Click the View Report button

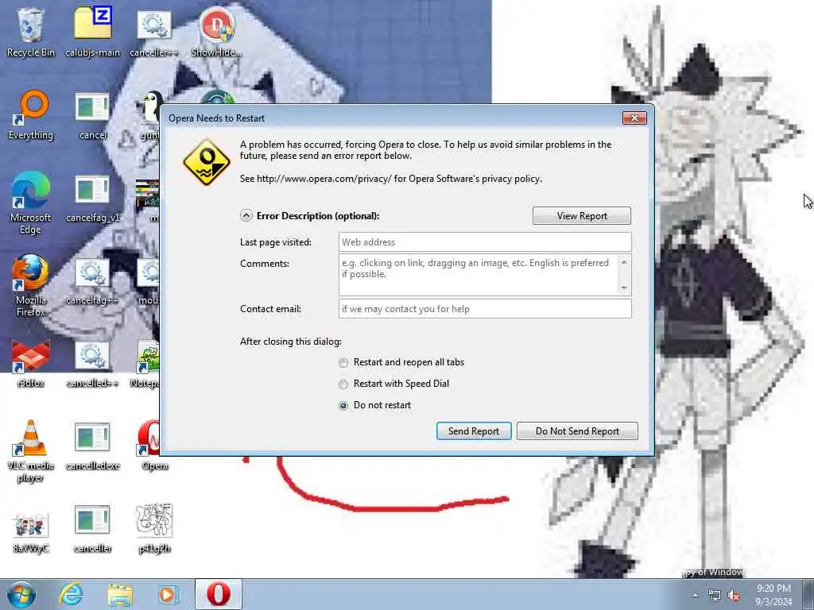[582, 216]
